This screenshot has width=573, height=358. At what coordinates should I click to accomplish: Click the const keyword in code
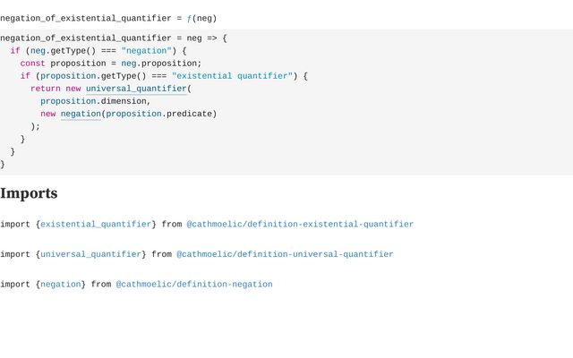click(x=33, y=64)
